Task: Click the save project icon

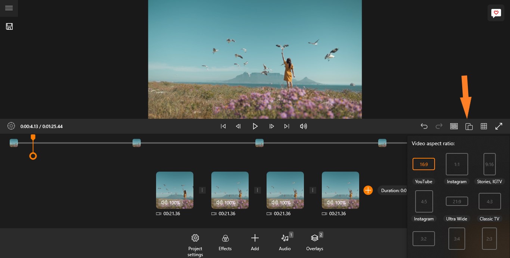Action: pyautogui.click(x=9, y=26)
